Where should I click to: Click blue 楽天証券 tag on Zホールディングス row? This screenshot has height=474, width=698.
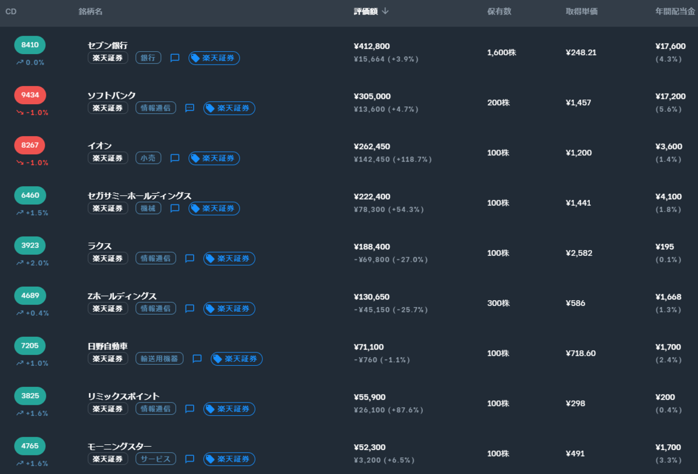(229, 309)
